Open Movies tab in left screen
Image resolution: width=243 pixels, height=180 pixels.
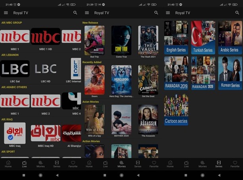click(40, 164)
